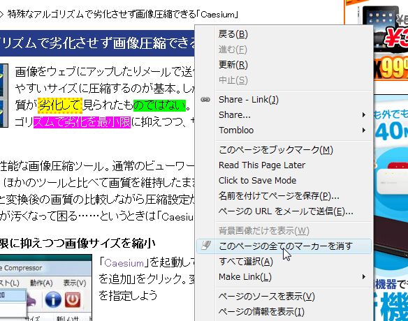Select このページをブックマーク(M)

[x=275, y=150]
